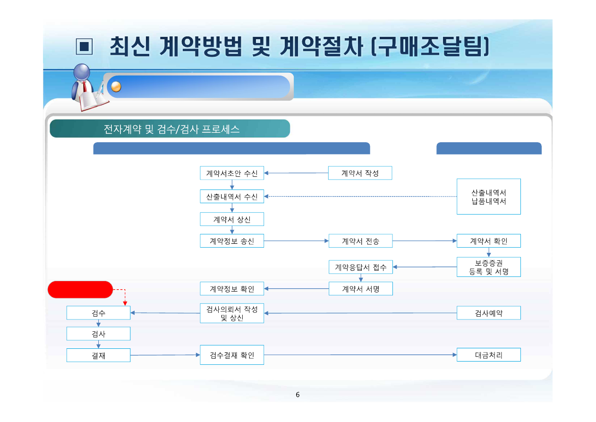The width and height of the screenshot is (596, 422).
Task: Click the dashed red arrow below the red oval
Action: pos(124,298)
